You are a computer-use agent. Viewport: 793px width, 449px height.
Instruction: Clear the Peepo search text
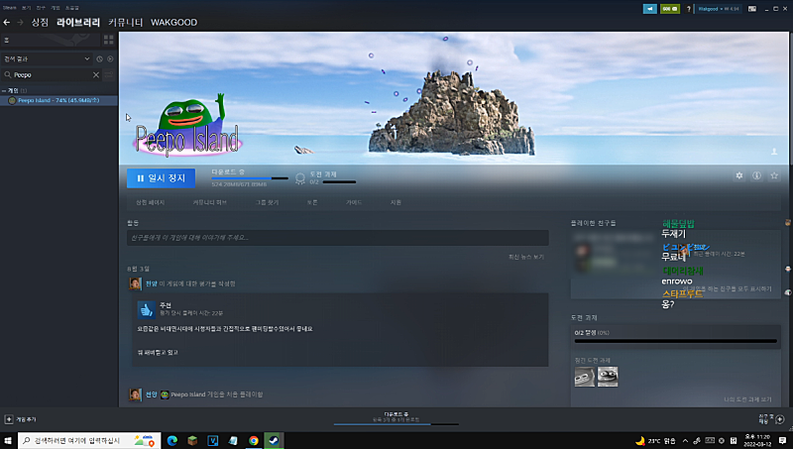(x=96, y=75)
